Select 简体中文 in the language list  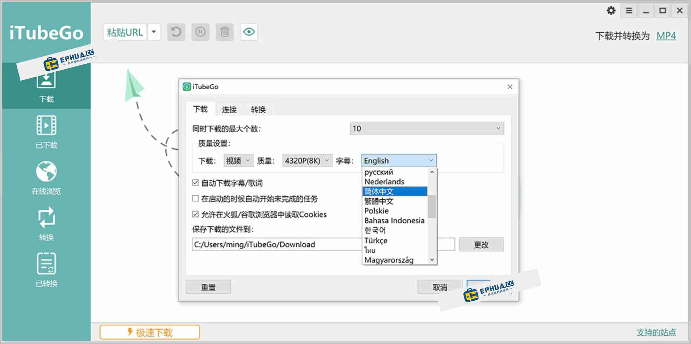(x=395, y=191)
